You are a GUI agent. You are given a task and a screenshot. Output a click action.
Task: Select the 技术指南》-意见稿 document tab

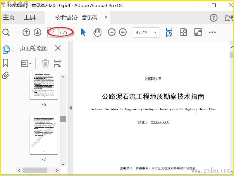[78, 18]
